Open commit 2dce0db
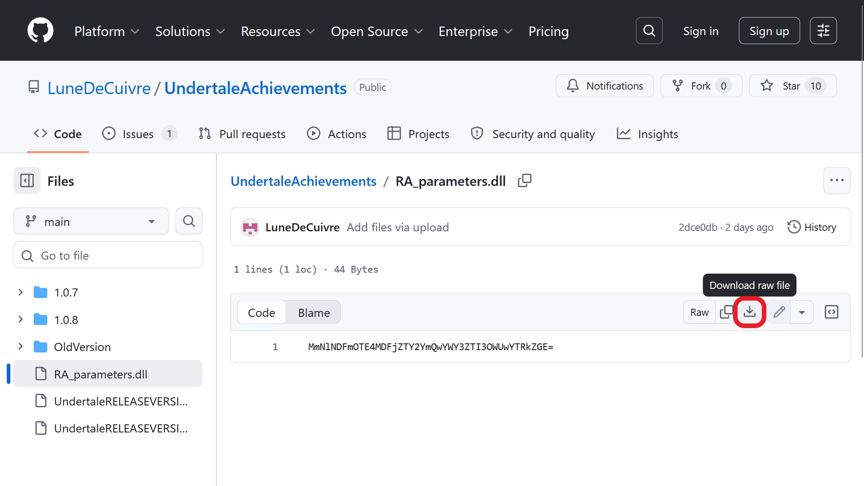Image resolution: width=864 pixels, height=486 pixels. pos(698,227)
